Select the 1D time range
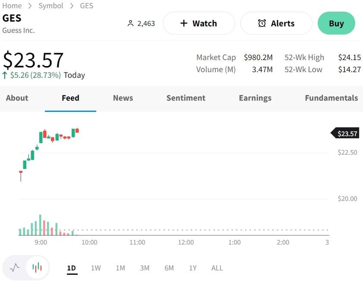 (x=71, y=268)
